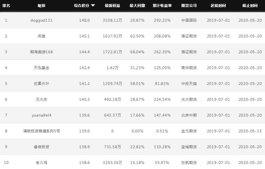
Task: Click the 排名 column header
Action: pyautogui.click(x=6, y=6)
